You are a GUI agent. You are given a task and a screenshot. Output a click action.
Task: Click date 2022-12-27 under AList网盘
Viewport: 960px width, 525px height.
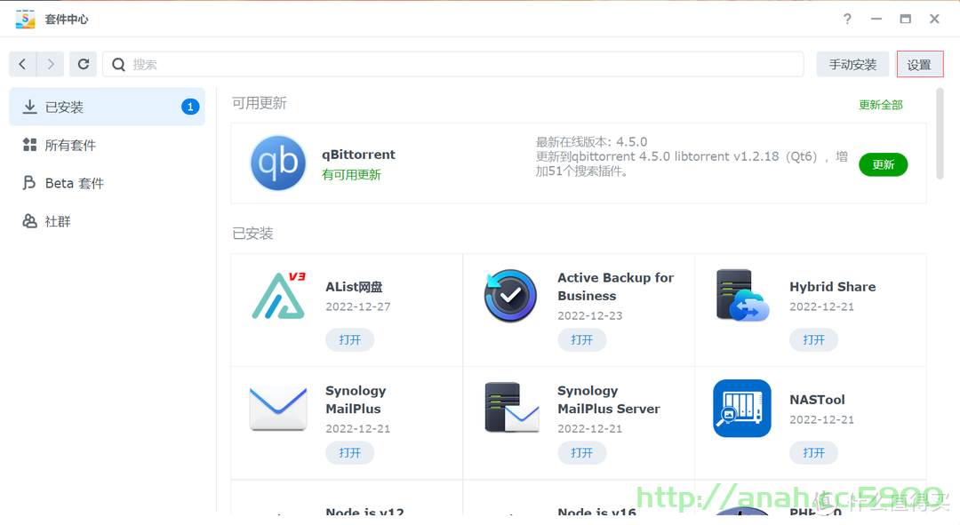[358, 306]
